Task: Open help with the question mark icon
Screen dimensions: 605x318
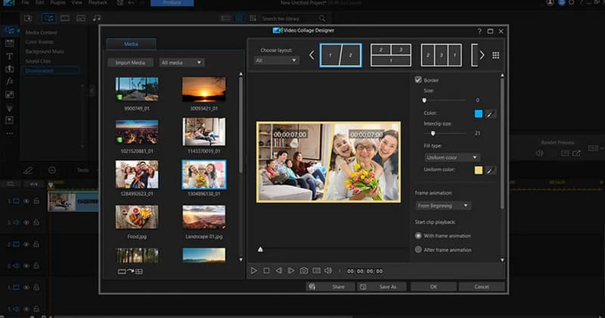Action: 479,31
